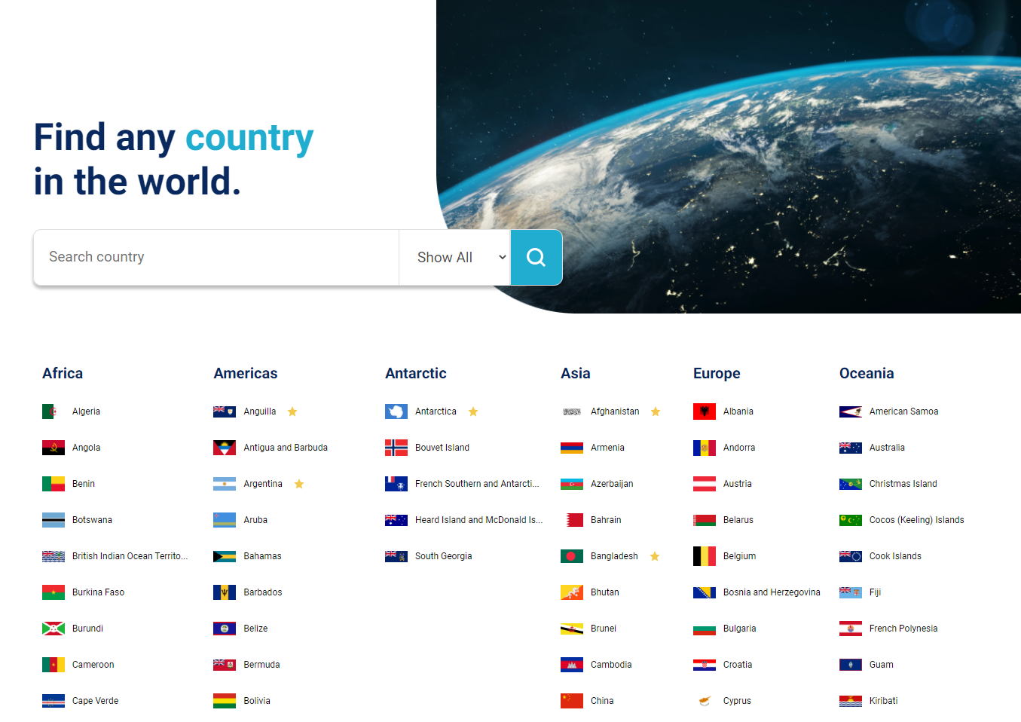
Task: Click the Christmas Island country name
Action: tap(903, 484)
